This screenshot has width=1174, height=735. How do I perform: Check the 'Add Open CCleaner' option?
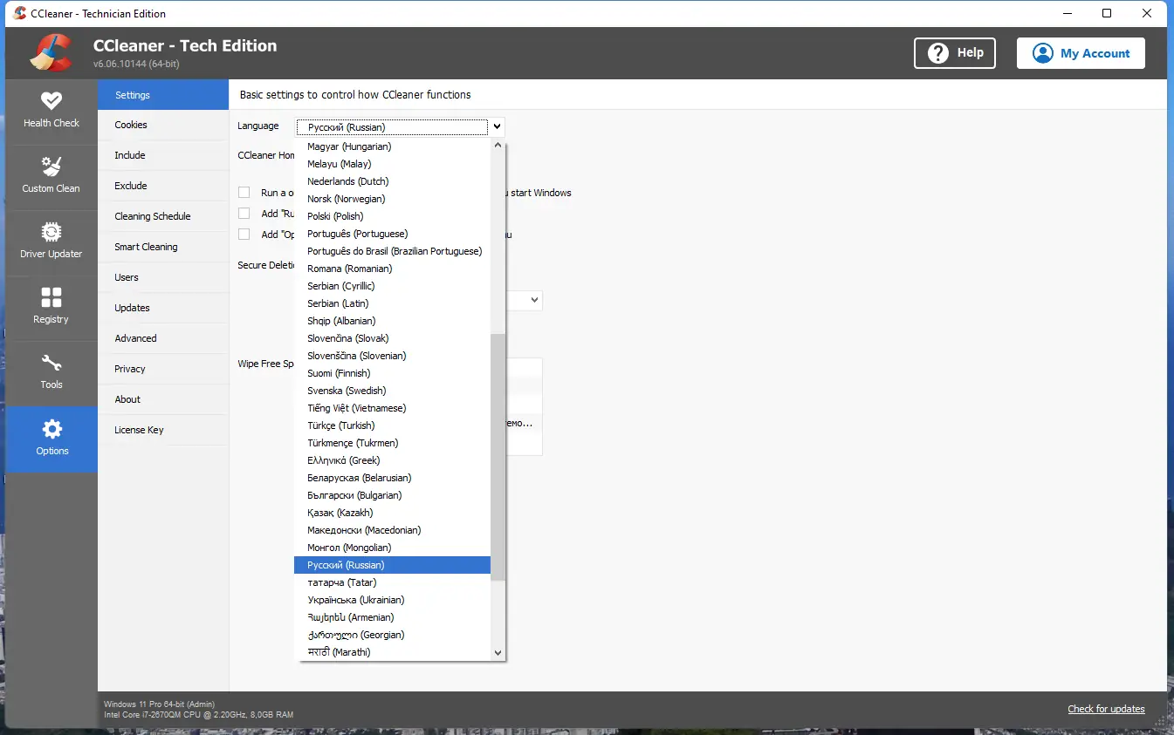click(244, 234)
